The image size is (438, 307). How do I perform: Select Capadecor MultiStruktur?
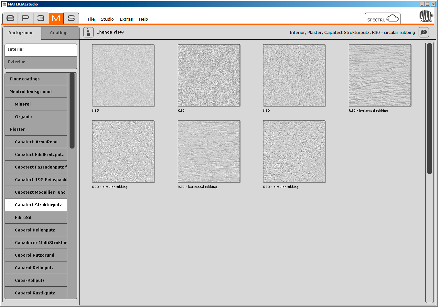(x=36, y=242)
